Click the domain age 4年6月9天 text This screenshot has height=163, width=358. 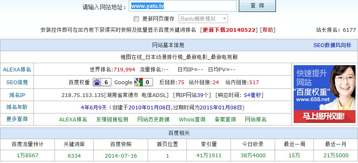94,108
